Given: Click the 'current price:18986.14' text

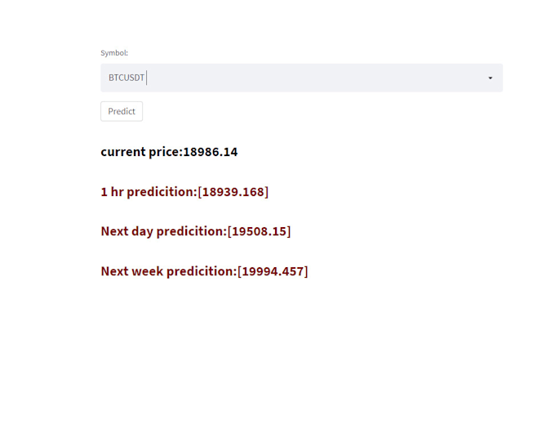Looking at the screenshot, I should [x=169, y=152].
